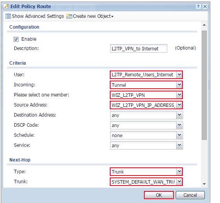Expand the Schedule dropdown arrow
This screenshot has width=220, height=203.
[179, 135]
